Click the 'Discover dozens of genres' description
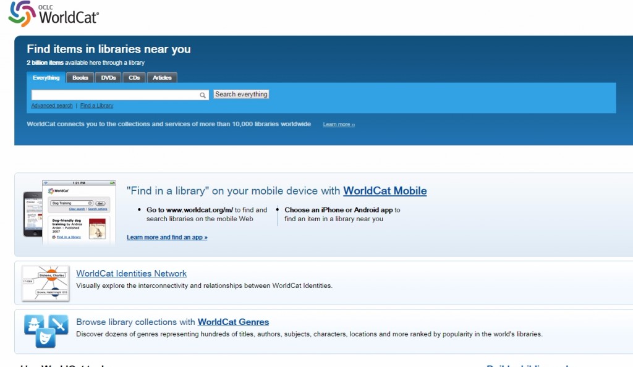 [x=309, y=334]
